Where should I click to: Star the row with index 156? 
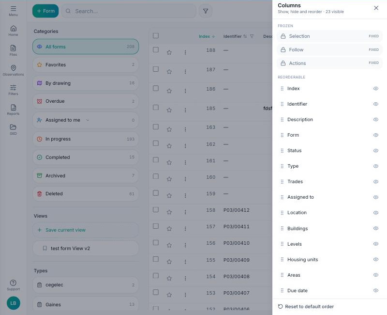pos(169,245)
